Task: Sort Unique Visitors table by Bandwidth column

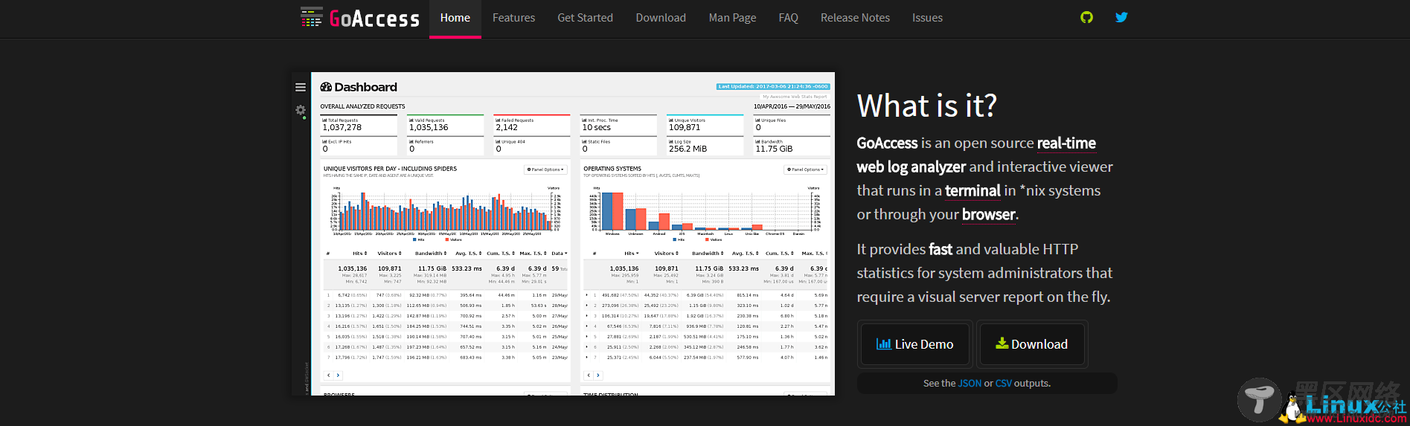Action: (x=431, y=254)
